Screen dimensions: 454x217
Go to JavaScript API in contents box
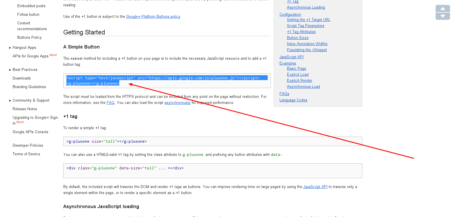[291, 57]
